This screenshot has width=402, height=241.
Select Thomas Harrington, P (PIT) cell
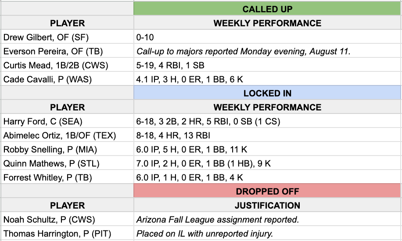coord(67,233)
